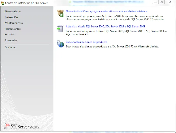Viewport: 176px width, 133px height.
Task: Click Buscar actualizaciones de producto link
Action: tap(86, 42)
